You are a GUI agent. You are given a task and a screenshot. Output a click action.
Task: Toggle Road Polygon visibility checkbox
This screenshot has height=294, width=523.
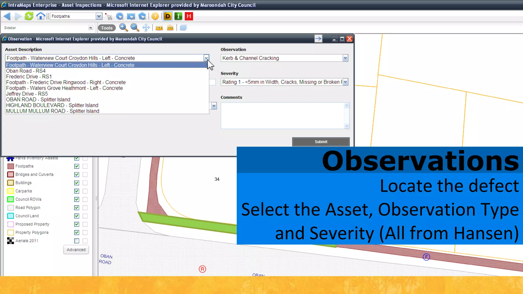tap(77, 208)
